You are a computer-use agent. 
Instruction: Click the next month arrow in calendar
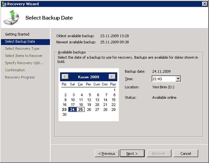(x=112, y=77)
